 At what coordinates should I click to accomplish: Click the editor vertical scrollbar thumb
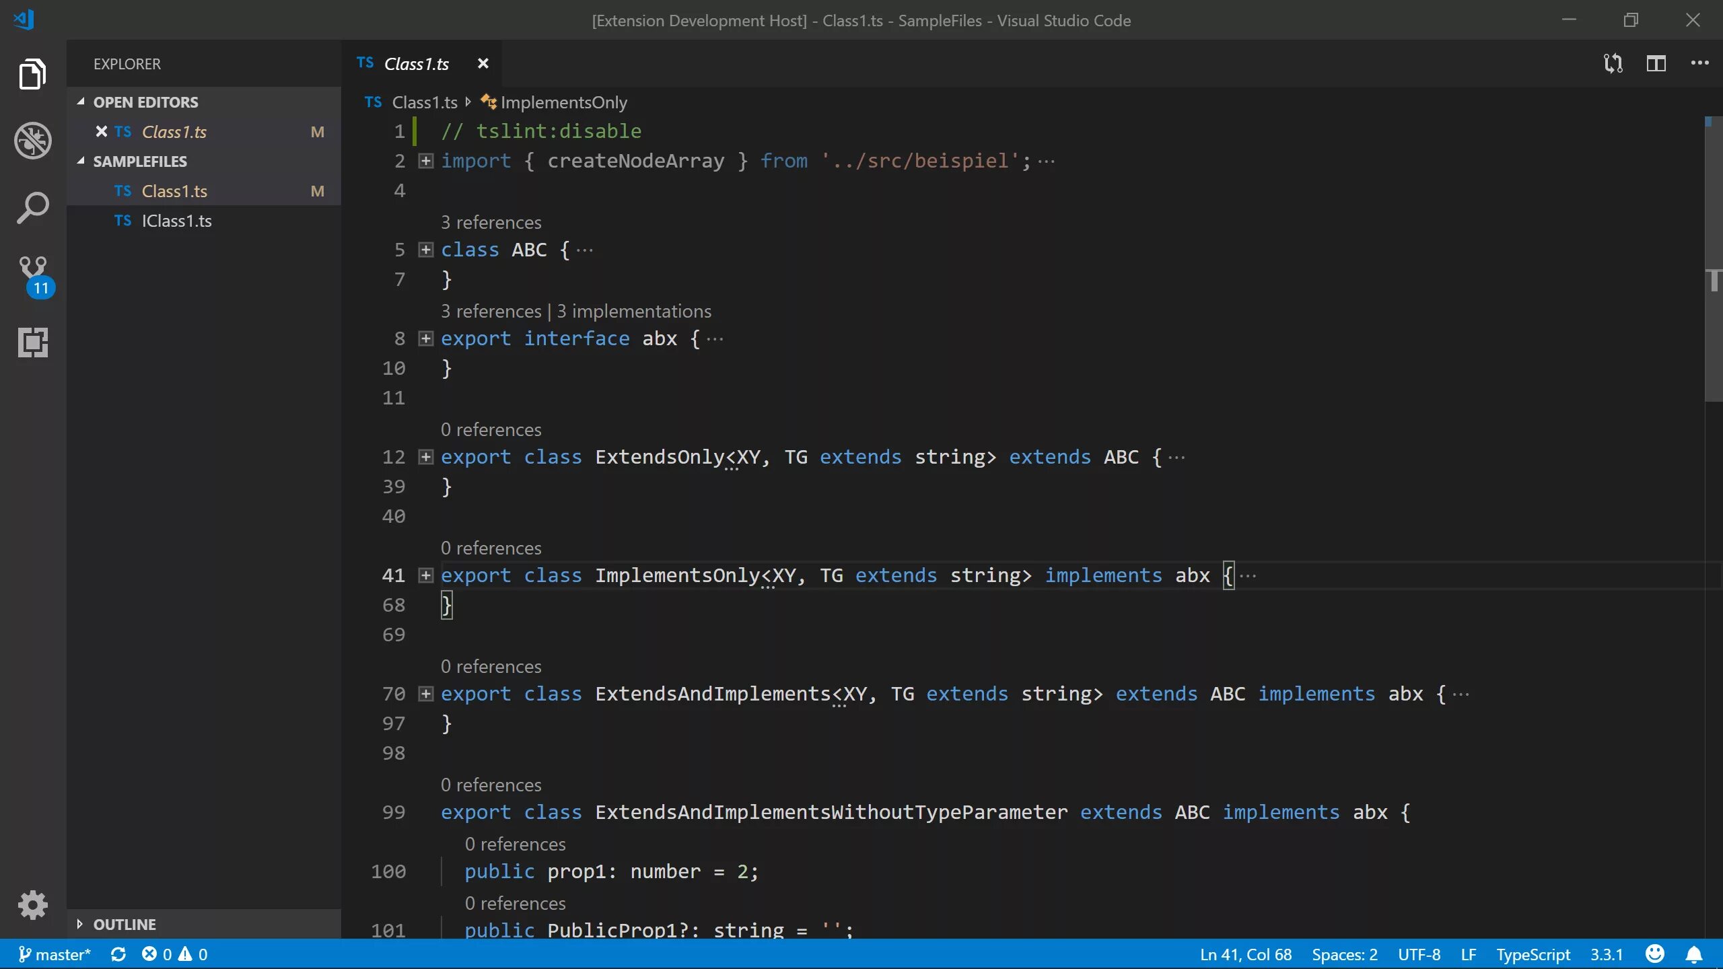pyautogui.click(x=1713, y=259)
